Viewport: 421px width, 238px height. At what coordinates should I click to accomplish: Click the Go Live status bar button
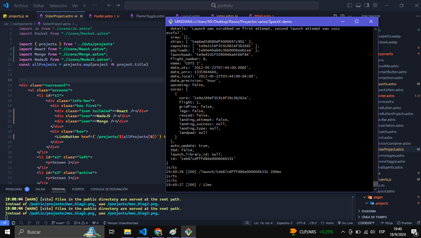(x=345, y=223)
